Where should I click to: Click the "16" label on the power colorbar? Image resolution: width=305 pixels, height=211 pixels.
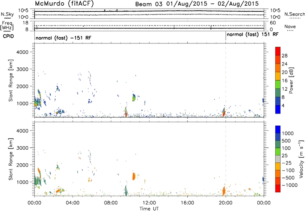[284, 81]
